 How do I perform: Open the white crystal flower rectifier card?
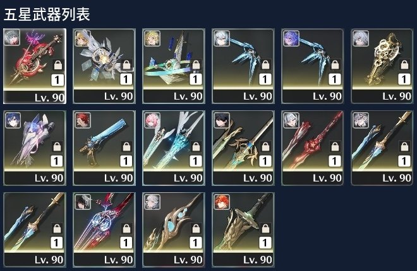(x=104, y=66)
